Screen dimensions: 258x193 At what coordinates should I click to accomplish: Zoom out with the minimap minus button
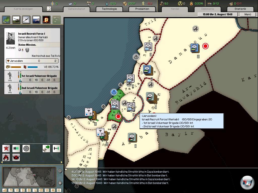coord(60,183)
